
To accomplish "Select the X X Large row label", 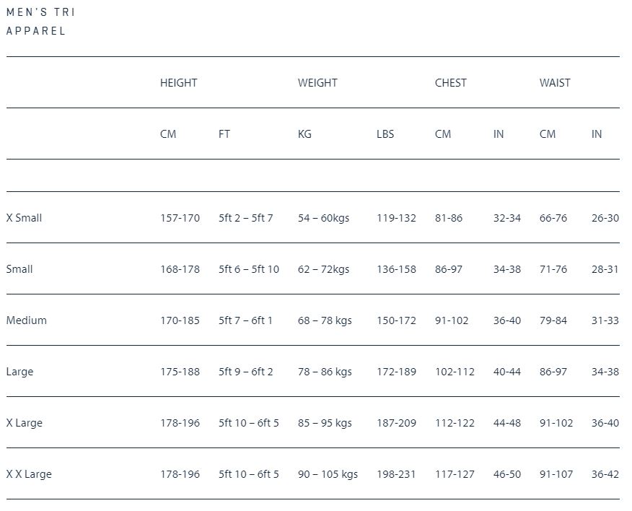I will coord(29,474).
